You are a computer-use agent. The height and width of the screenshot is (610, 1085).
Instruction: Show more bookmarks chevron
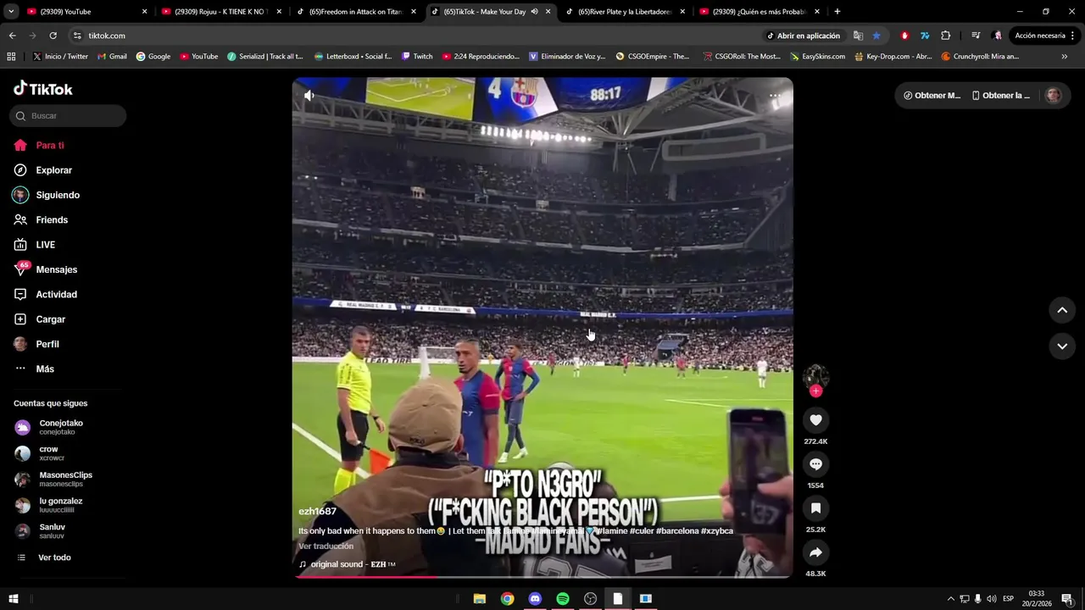coord(1065,57)
